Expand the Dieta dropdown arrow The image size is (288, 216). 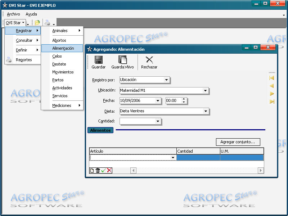tap(206, 111)
